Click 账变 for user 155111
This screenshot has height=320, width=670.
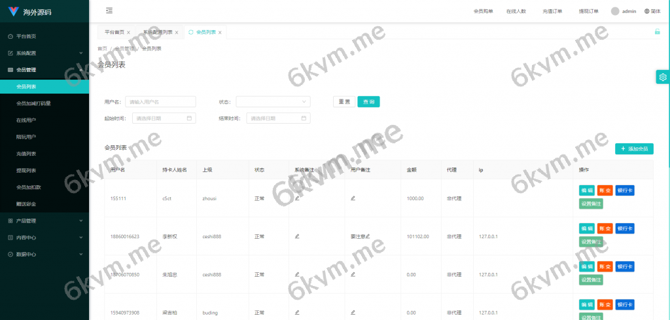pos(605,190)
